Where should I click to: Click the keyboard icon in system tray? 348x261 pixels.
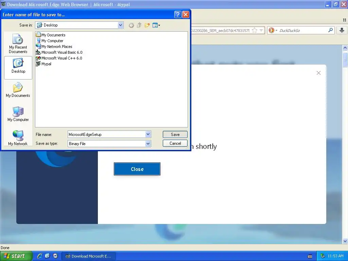click(310, 256)
